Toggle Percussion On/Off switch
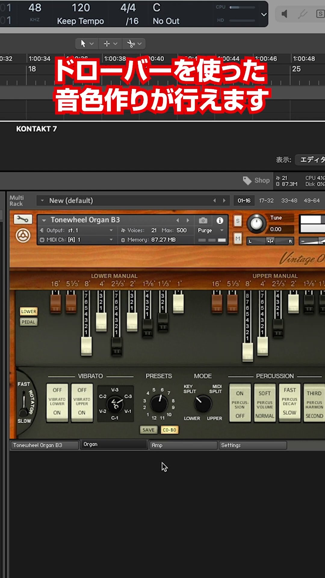This screenshot has height=578, width=325. (240, 403)
